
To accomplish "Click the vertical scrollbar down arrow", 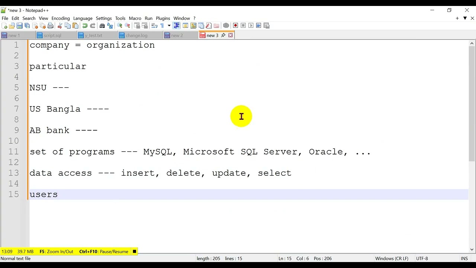I will [472, 249].
